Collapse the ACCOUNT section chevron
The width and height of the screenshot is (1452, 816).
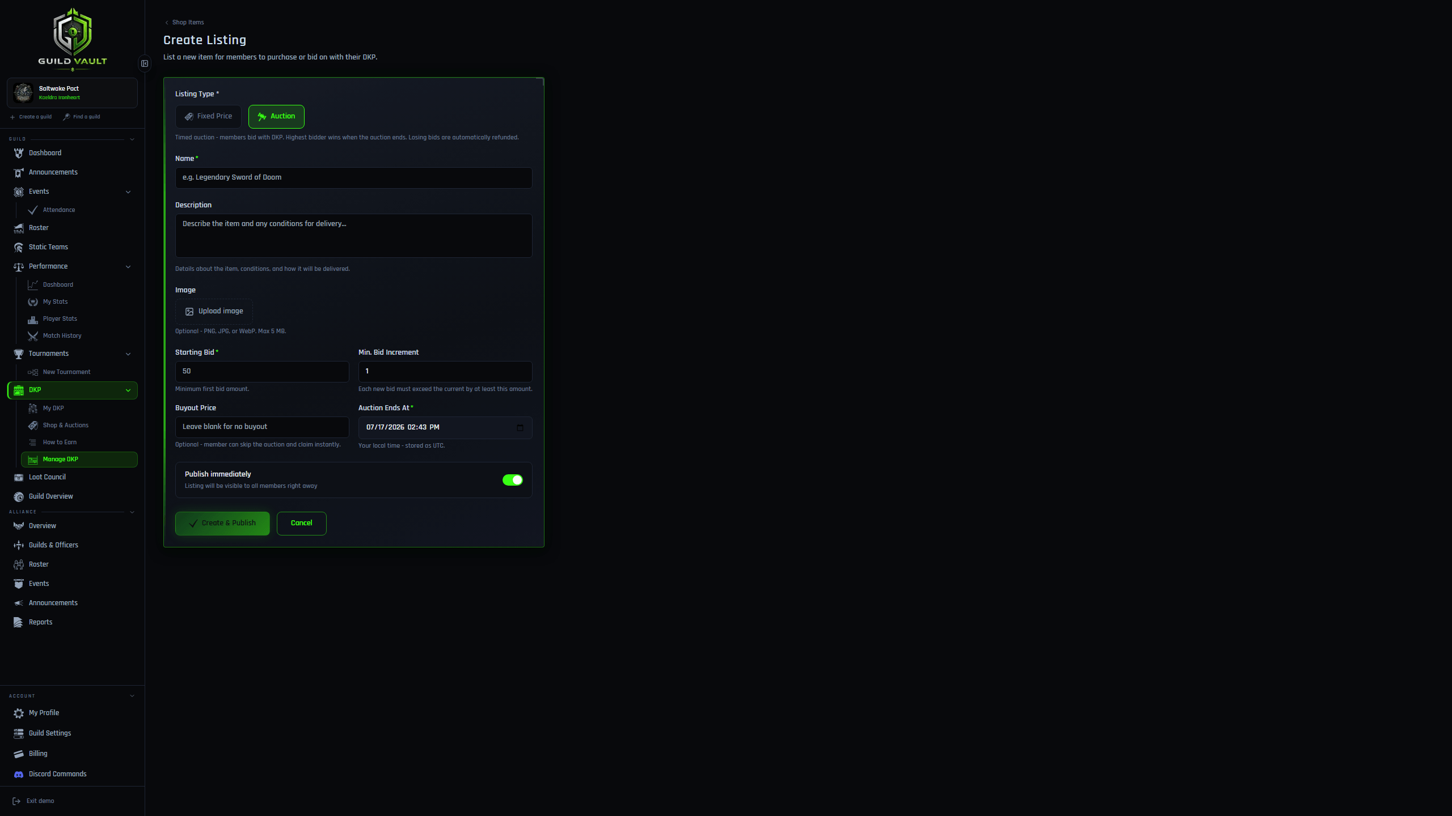pos(132,696)
